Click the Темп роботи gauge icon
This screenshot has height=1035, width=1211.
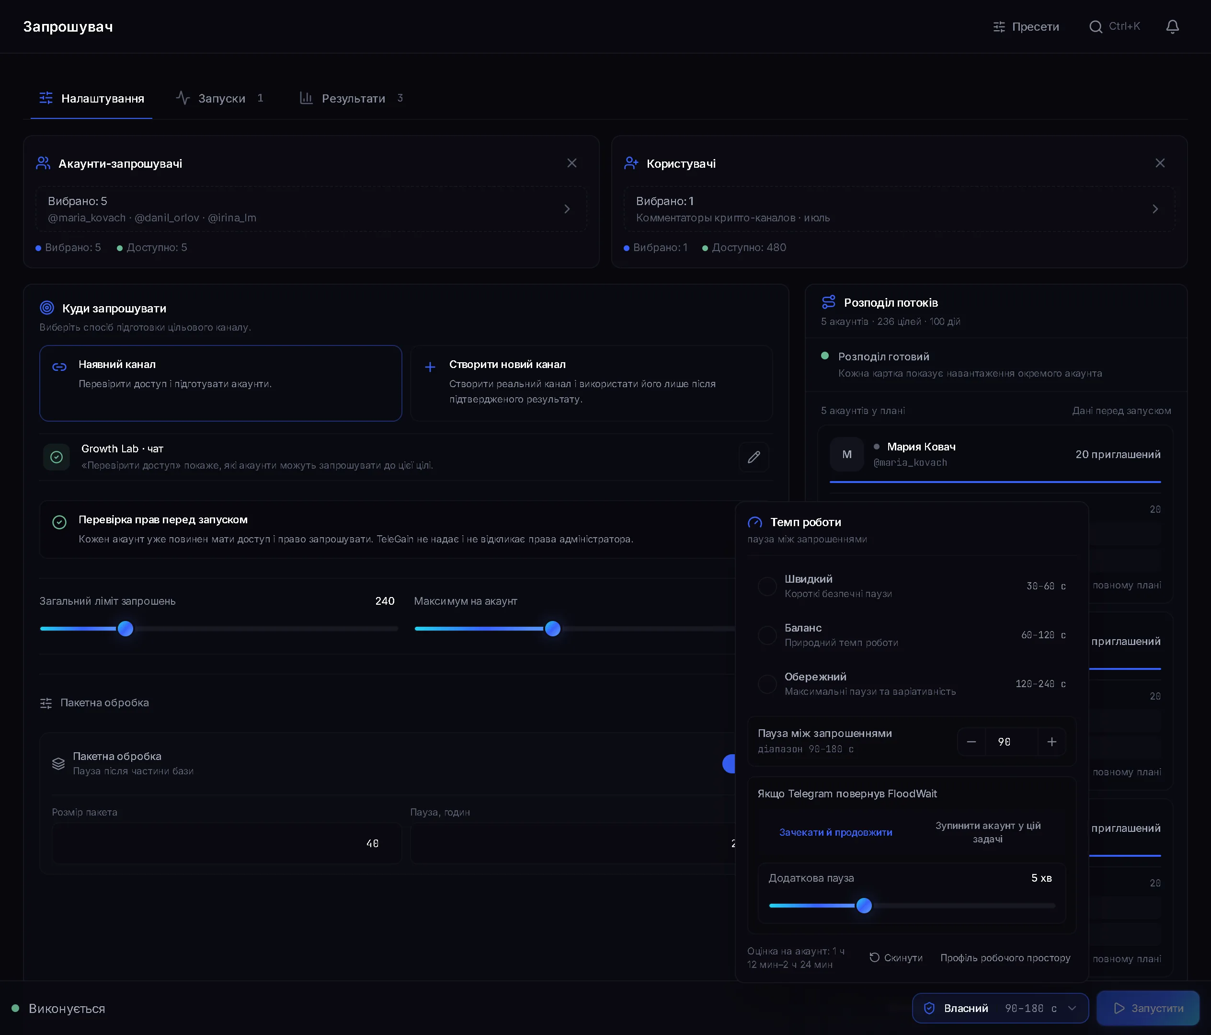[x=754, y=522]
